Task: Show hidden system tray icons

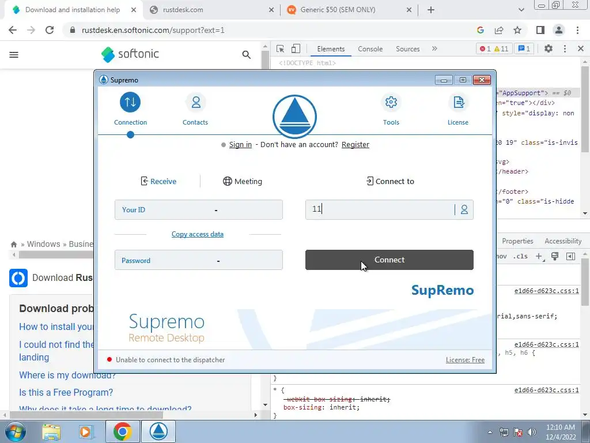Action: [490, 432]
